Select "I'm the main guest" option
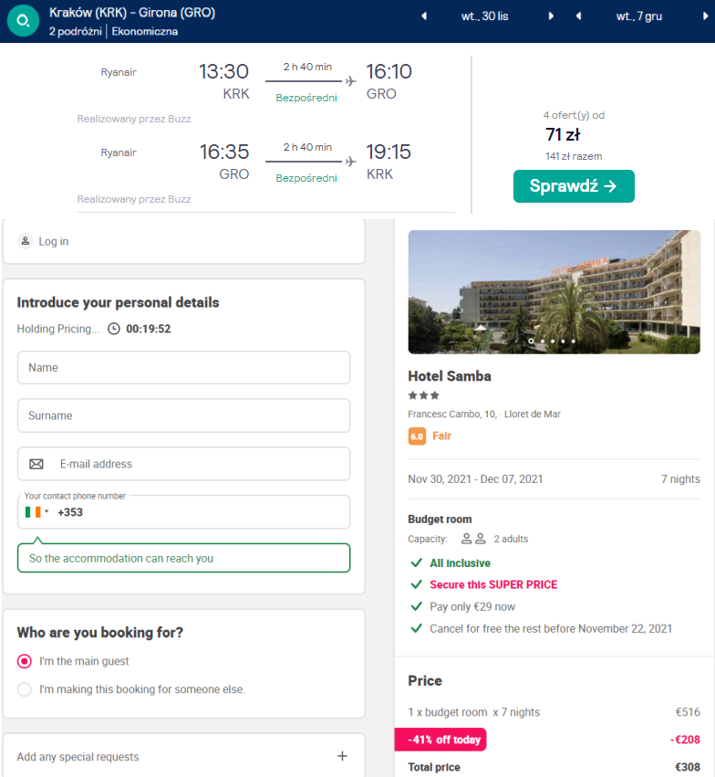This screenshot has width=715, height=777. pyautogui.click(x=25, y=662)
